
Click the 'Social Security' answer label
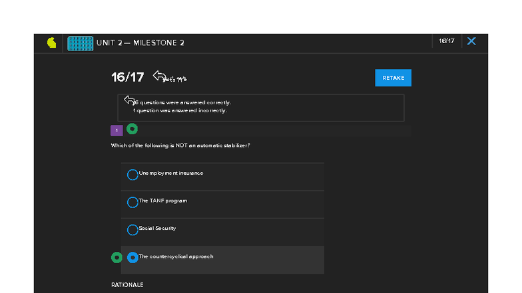[157, 229]
